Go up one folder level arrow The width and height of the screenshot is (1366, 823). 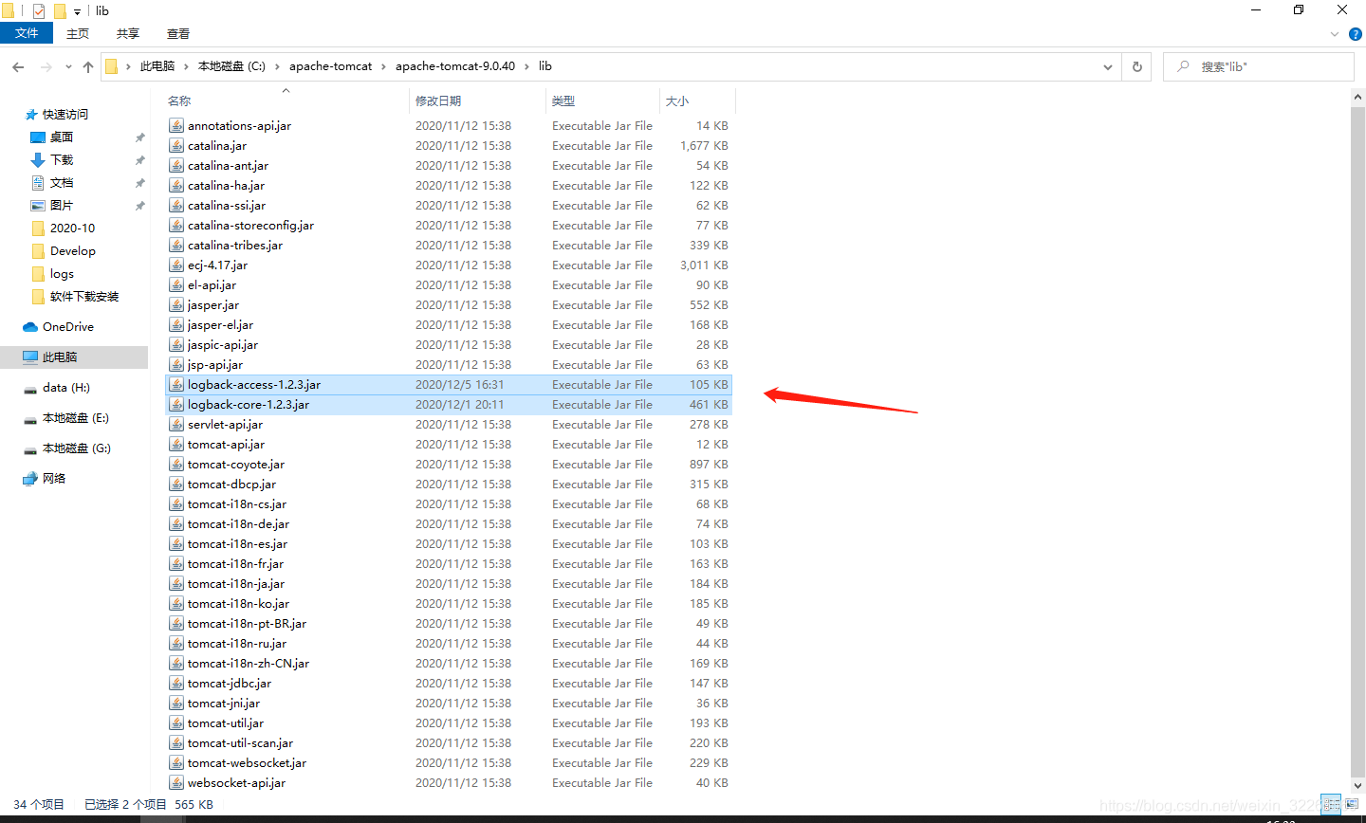click(88, 67)
